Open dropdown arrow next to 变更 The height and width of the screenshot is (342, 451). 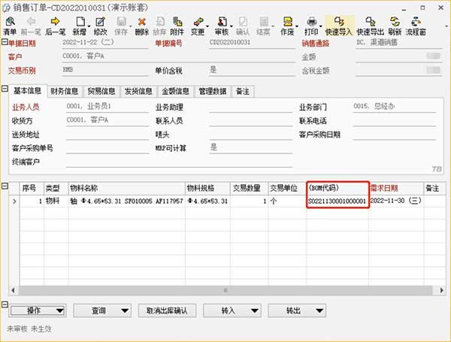pos(207,26)
